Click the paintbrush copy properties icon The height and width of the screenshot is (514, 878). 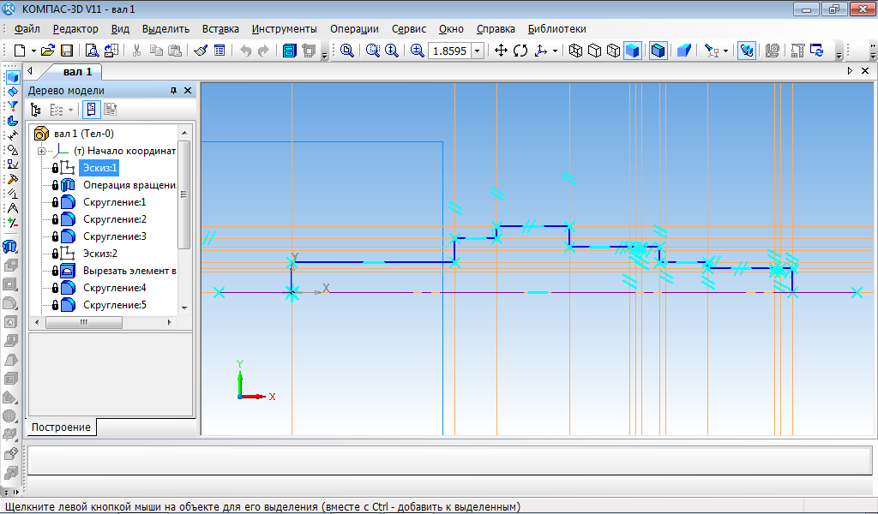pyautogui.click(x=201, y=51)
